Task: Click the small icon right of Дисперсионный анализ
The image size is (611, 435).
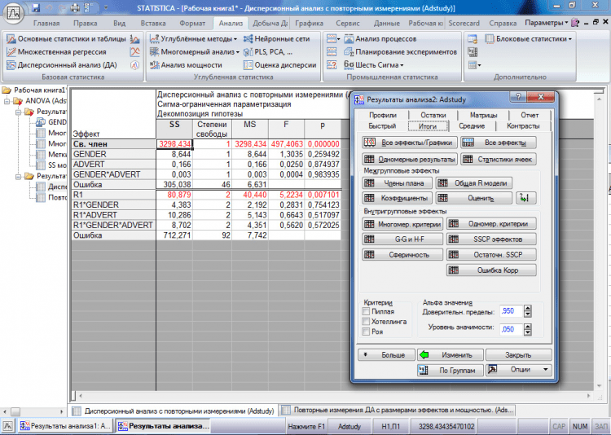Action: (x=134, y=65)
